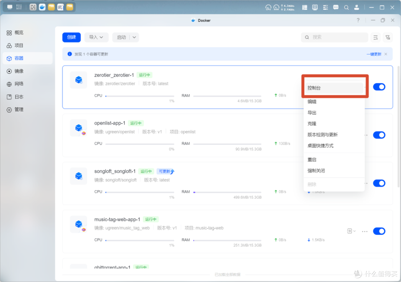The height and width of the screenshot is (282, 401).
Task: Open the user account icon in top bar
Action: (x=356, y=7)
